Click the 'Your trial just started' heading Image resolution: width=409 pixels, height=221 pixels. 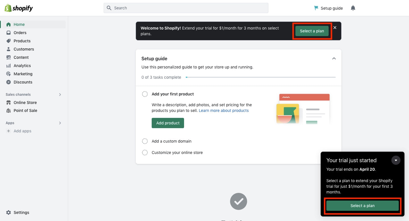click(351, 160)
